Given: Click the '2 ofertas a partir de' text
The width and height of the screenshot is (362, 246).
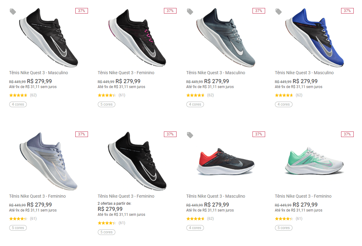Looking at the screenshot, I should [114, 204].
